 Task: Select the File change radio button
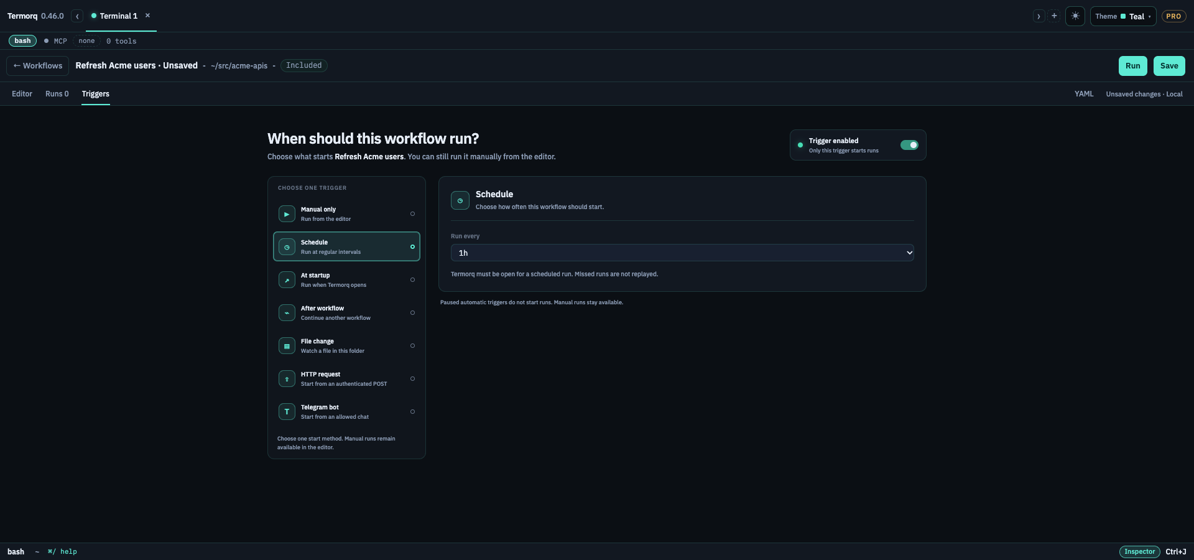[412, 346]
